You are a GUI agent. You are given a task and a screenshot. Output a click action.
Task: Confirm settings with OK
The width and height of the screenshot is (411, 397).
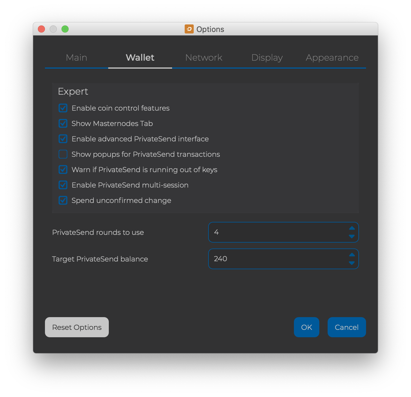coord(307,327)
